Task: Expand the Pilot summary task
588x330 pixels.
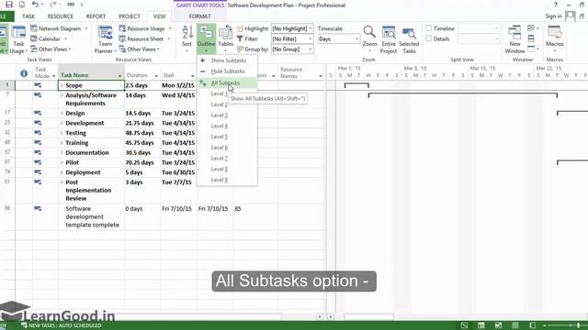Action: coord(62,162)
